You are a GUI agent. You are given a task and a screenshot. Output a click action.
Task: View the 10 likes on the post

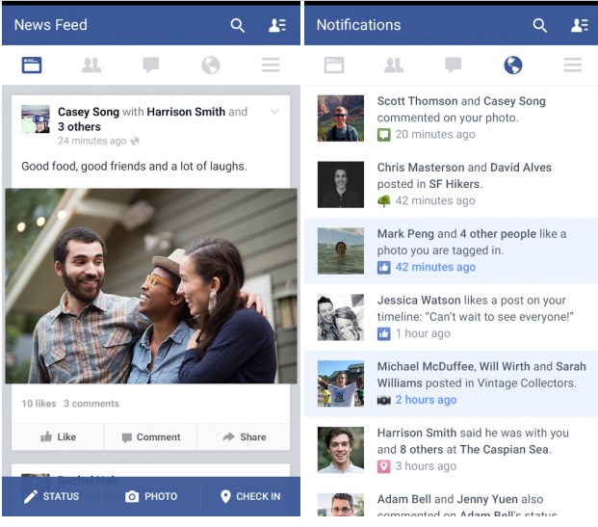pyautogui.click(x=39, y=404)
